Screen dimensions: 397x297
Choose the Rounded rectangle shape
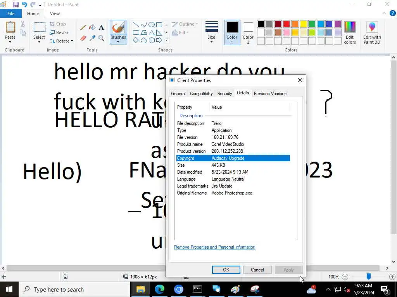click(136, 32)
